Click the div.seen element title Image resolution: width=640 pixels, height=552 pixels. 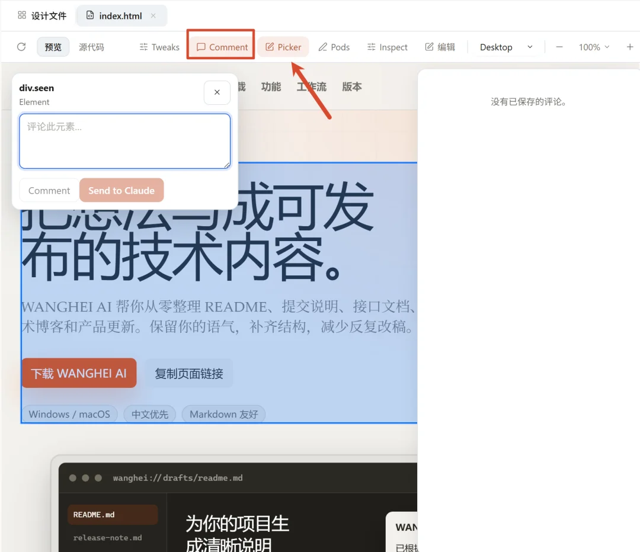coord(36,88)
